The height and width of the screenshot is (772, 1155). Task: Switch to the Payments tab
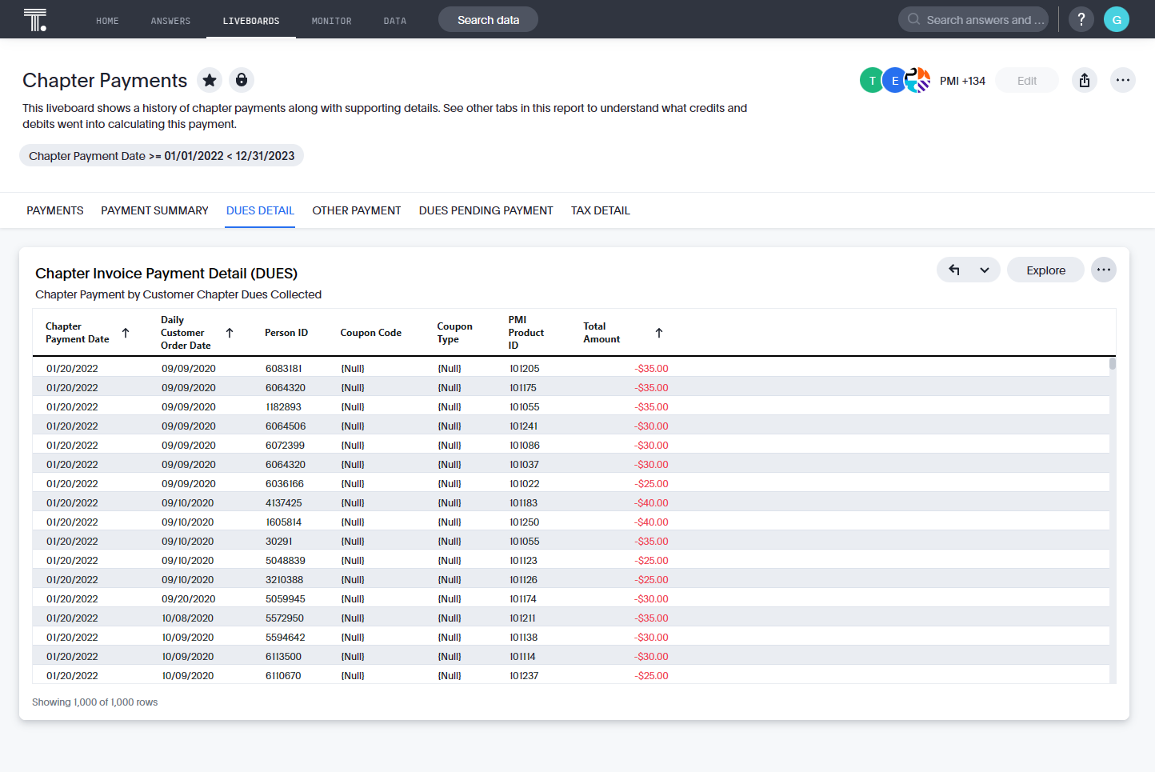55,210
